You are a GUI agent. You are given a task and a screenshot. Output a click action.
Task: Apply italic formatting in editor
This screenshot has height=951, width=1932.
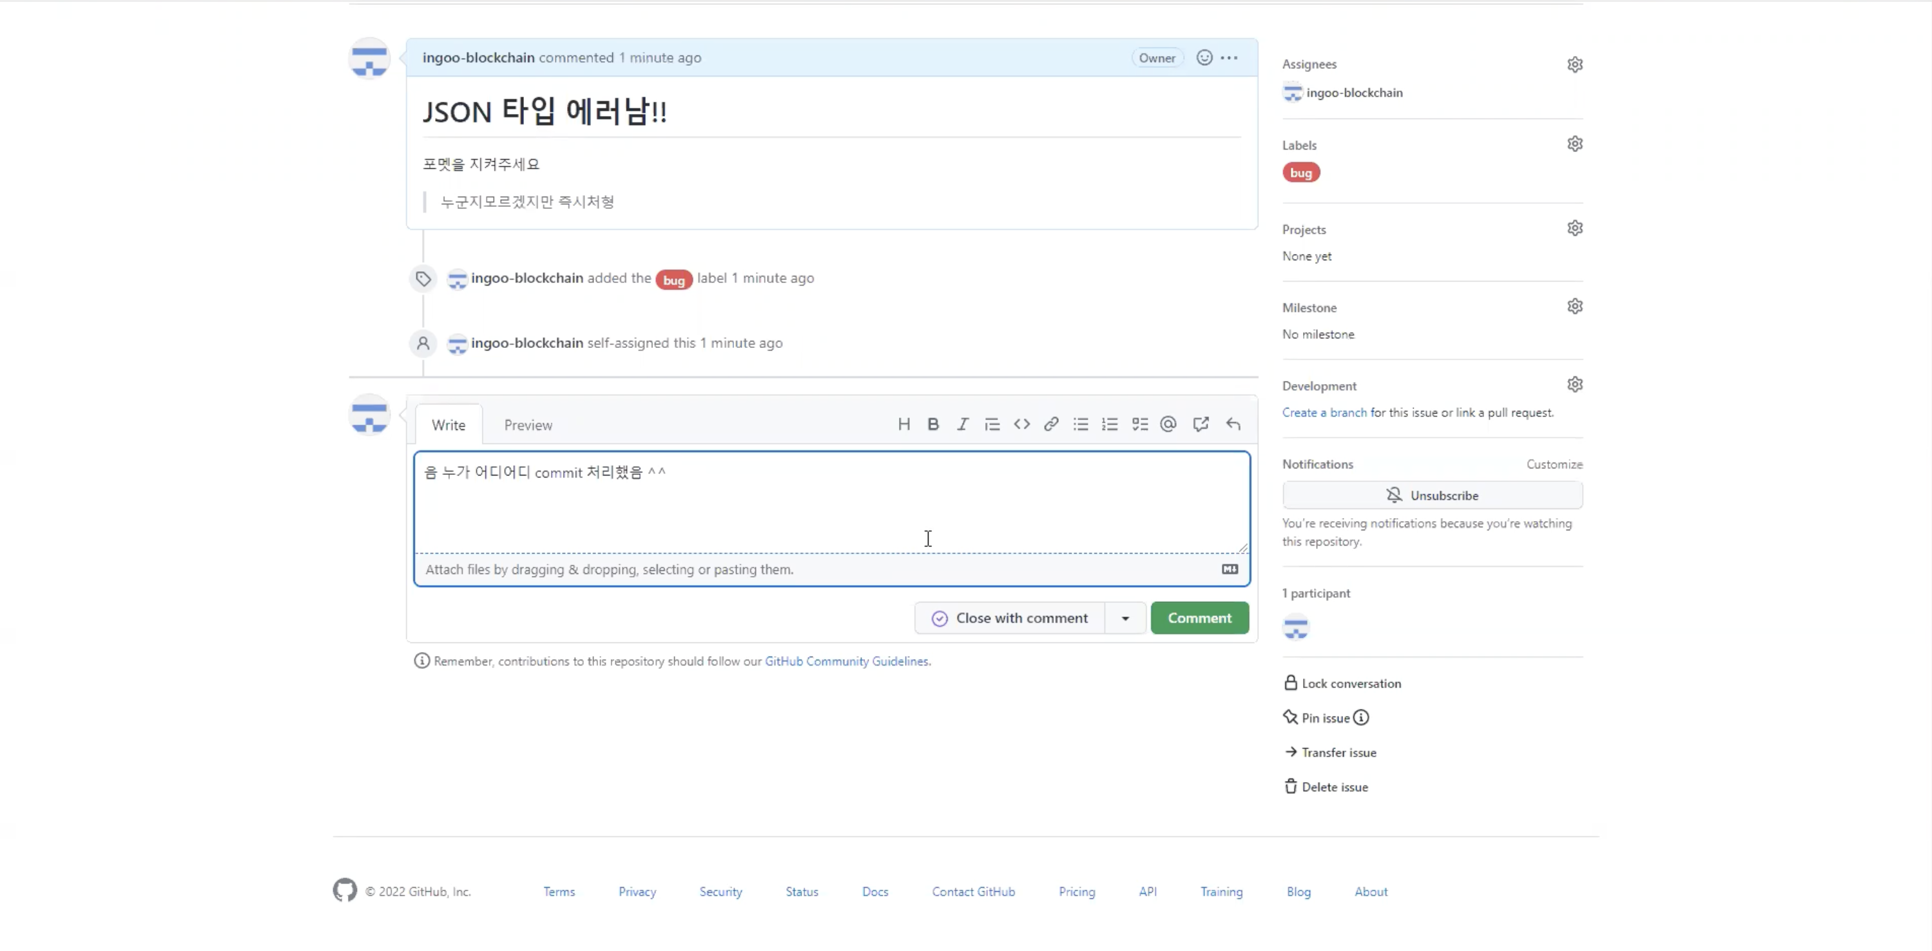click(962, 425)
